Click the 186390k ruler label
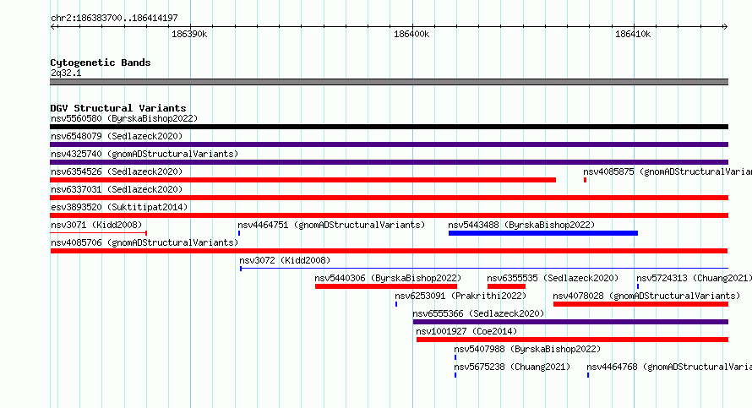Viewport: 752px width, 408px height. click(189, 35)
